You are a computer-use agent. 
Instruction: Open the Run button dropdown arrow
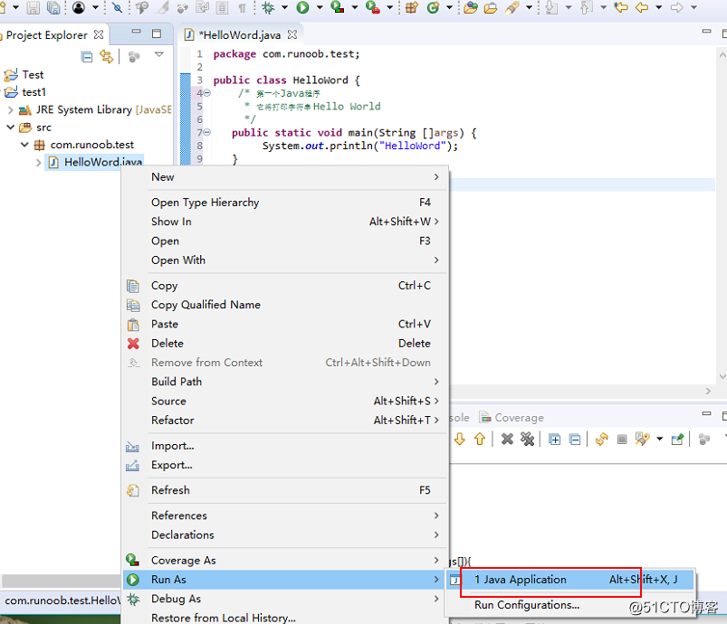(320, 7)
